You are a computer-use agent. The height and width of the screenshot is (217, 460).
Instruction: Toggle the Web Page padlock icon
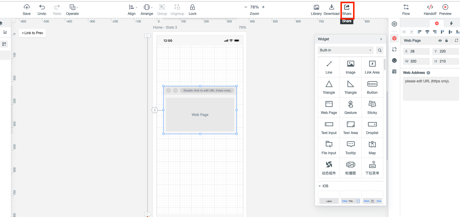tap(447, 41)
